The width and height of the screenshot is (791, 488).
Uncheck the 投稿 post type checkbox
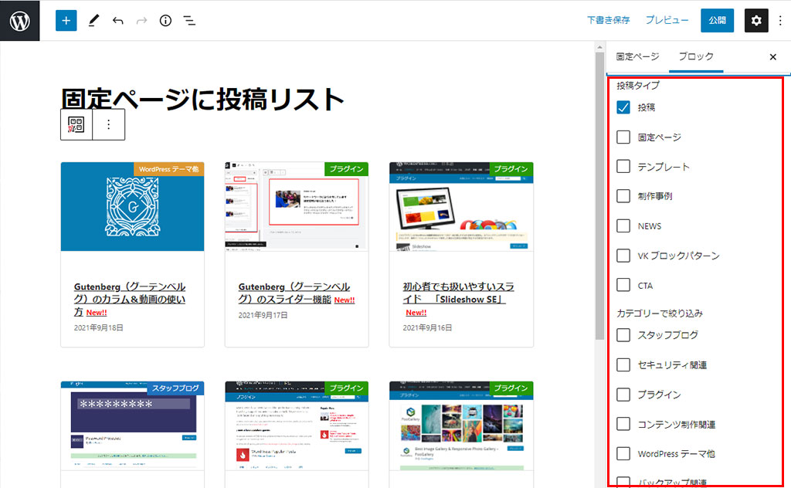(x=623, y=107)
